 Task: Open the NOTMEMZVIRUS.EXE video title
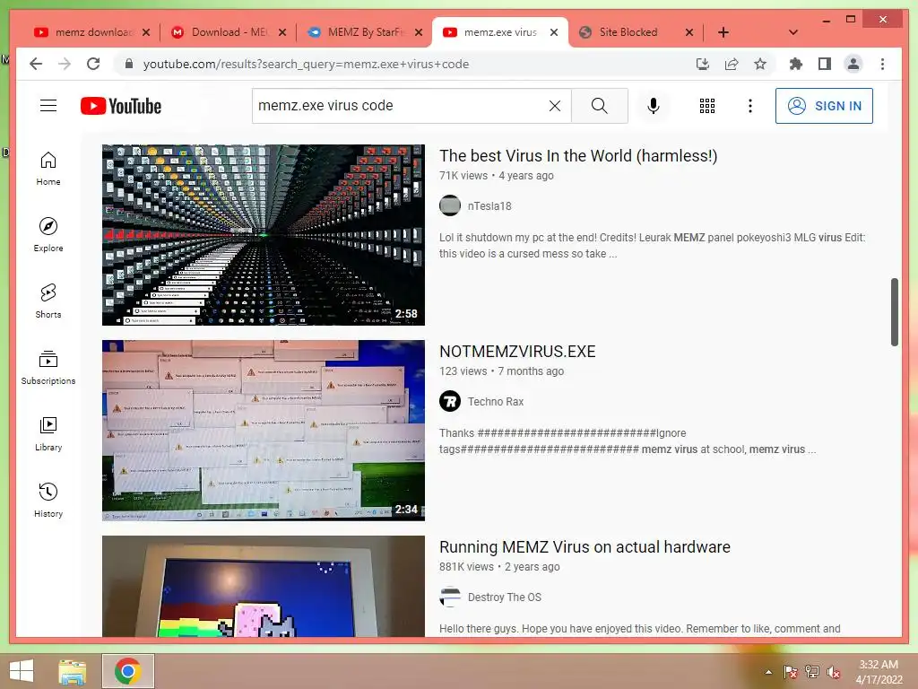517,352
